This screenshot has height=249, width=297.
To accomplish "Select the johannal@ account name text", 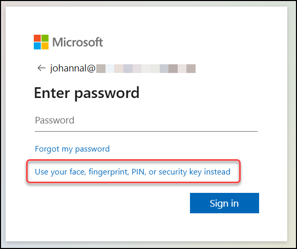I will 73,68.
